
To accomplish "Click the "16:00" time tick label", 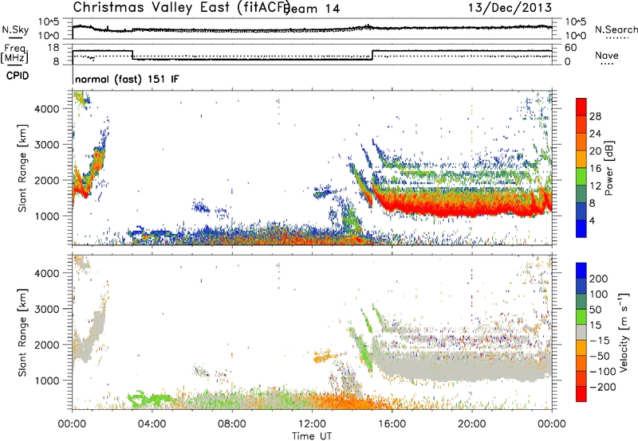I will point(392,424).
